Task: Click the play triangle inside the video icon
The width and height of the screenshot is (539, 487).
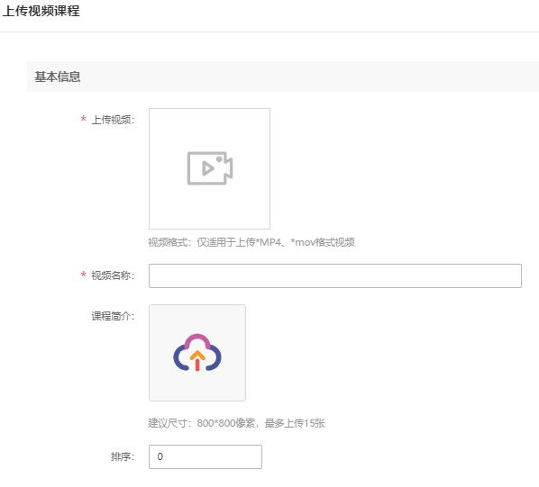Action: [x=208, y=168]
